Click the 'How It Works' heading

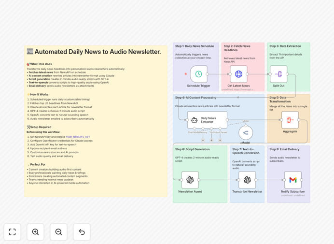pyautogui.click(x=39, y=94)
